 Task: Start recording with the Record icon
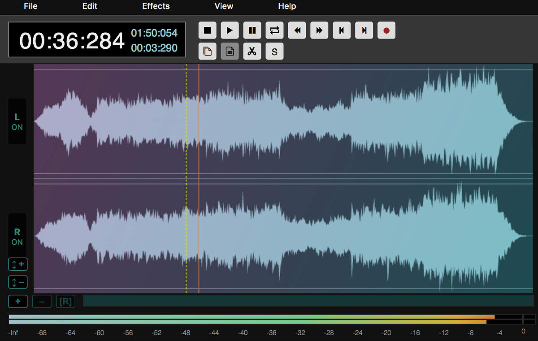pos(386,30)
